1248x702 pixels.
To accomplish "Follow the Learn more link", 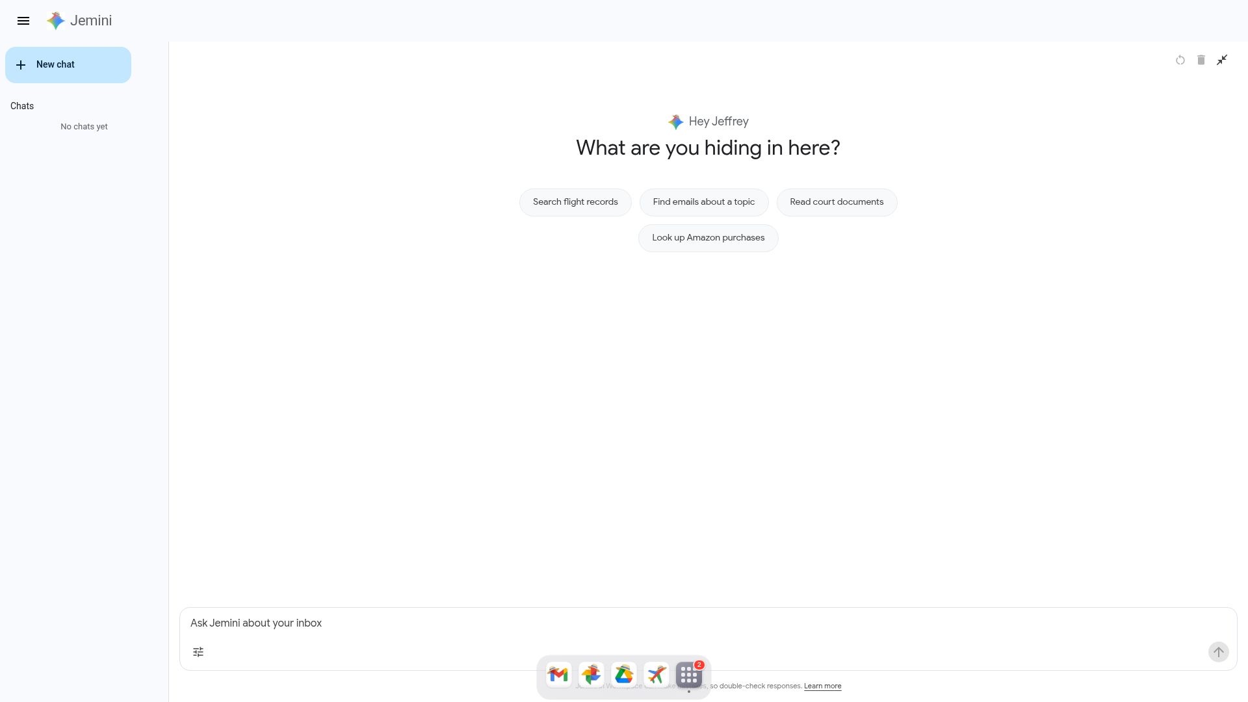I will point(822,686).
